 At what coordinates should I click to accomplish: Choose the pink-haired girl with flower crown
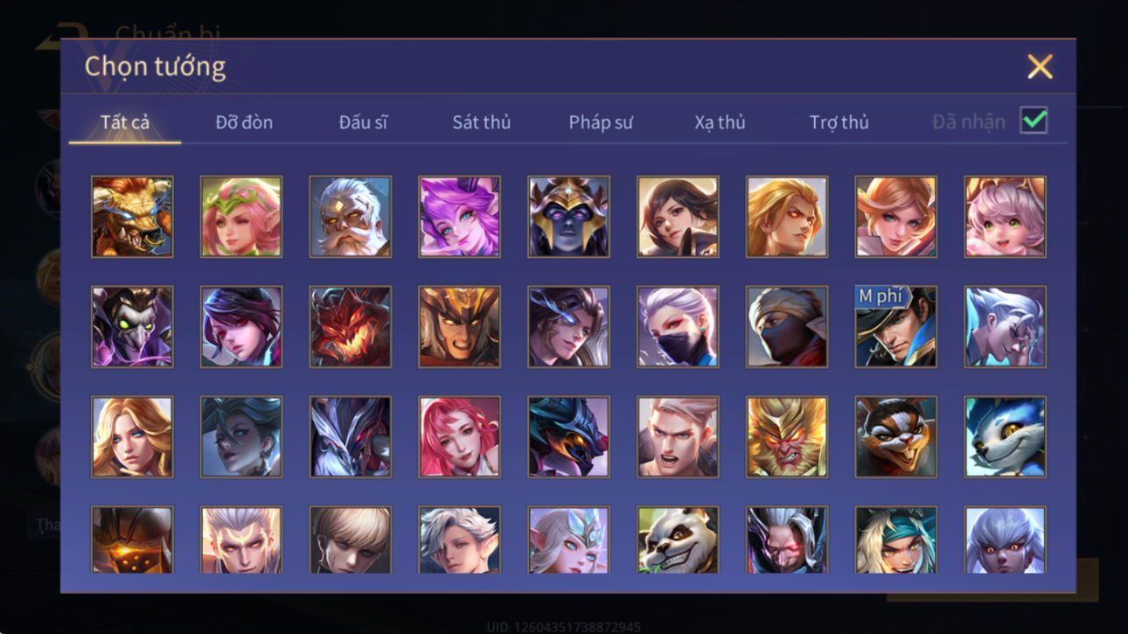click(x=241, y=216)
